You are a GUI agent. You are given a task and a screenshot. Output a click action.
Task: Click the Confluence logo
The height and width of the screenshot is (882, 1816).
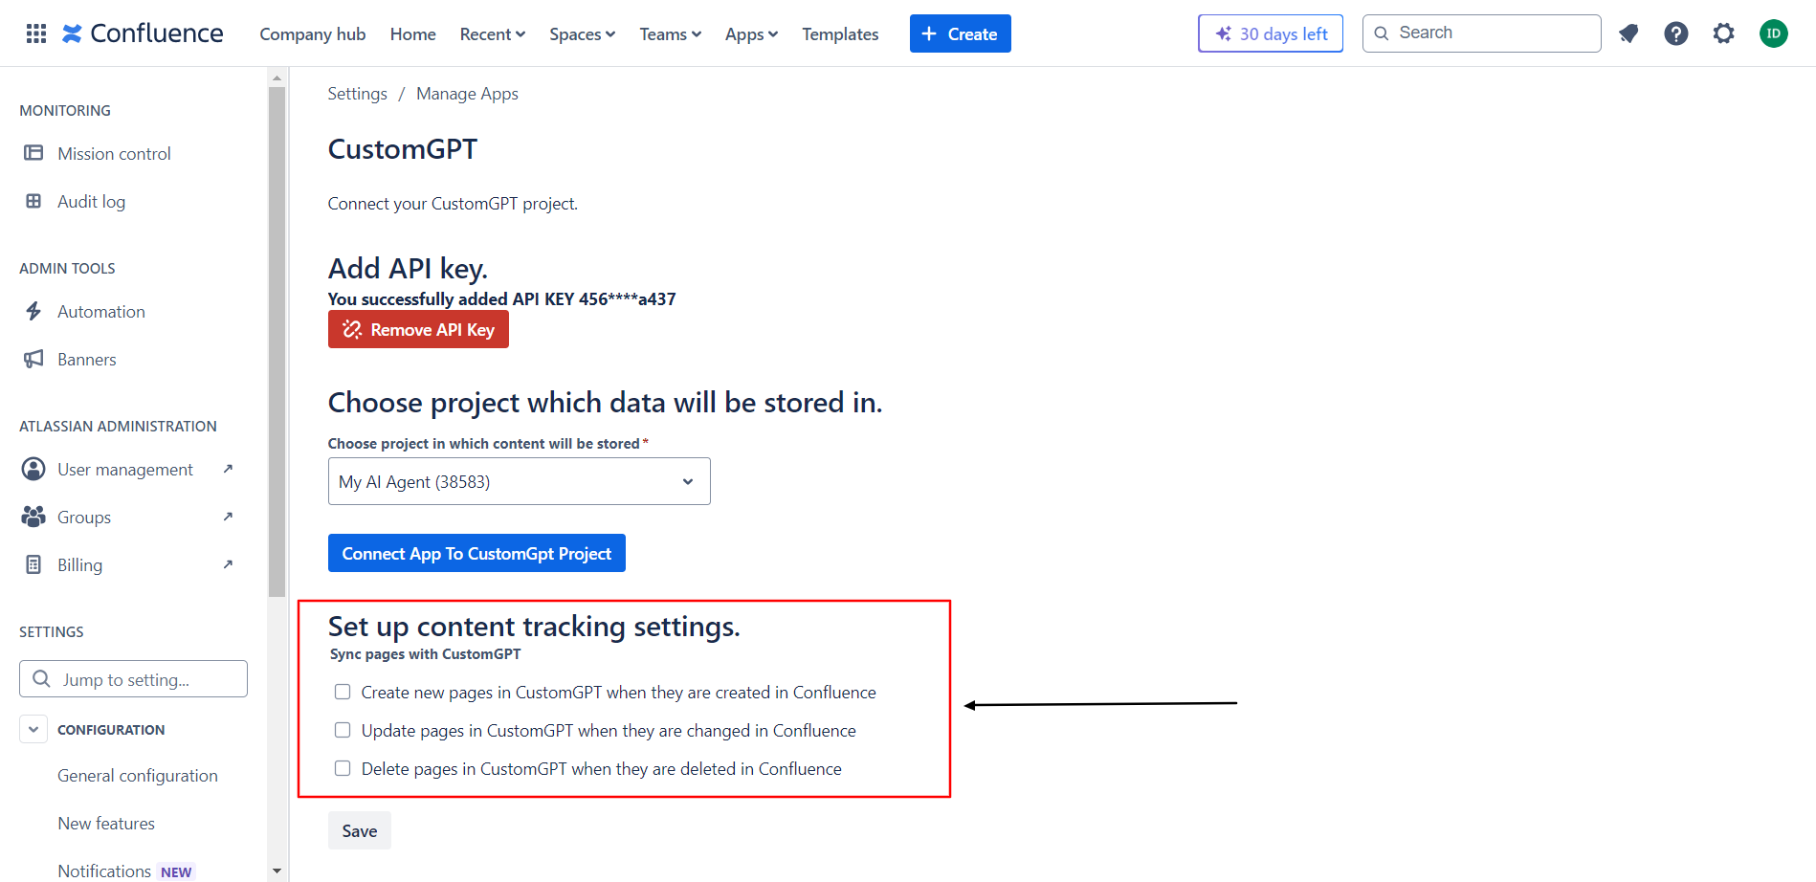tap(143, 33)
